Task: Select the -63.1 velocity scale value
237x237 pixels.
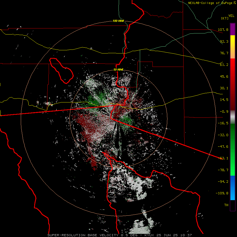Action: coord(223,158)
